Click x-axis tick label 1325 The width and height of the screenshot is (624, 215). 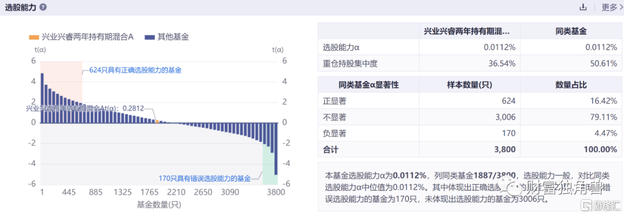[122, 192]
